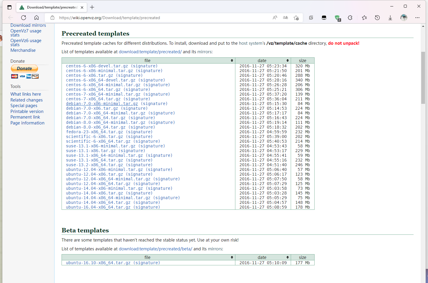Viewport: 428px width, 283px height.
Task: Open the Printable version link
Action: click(27, 111)
